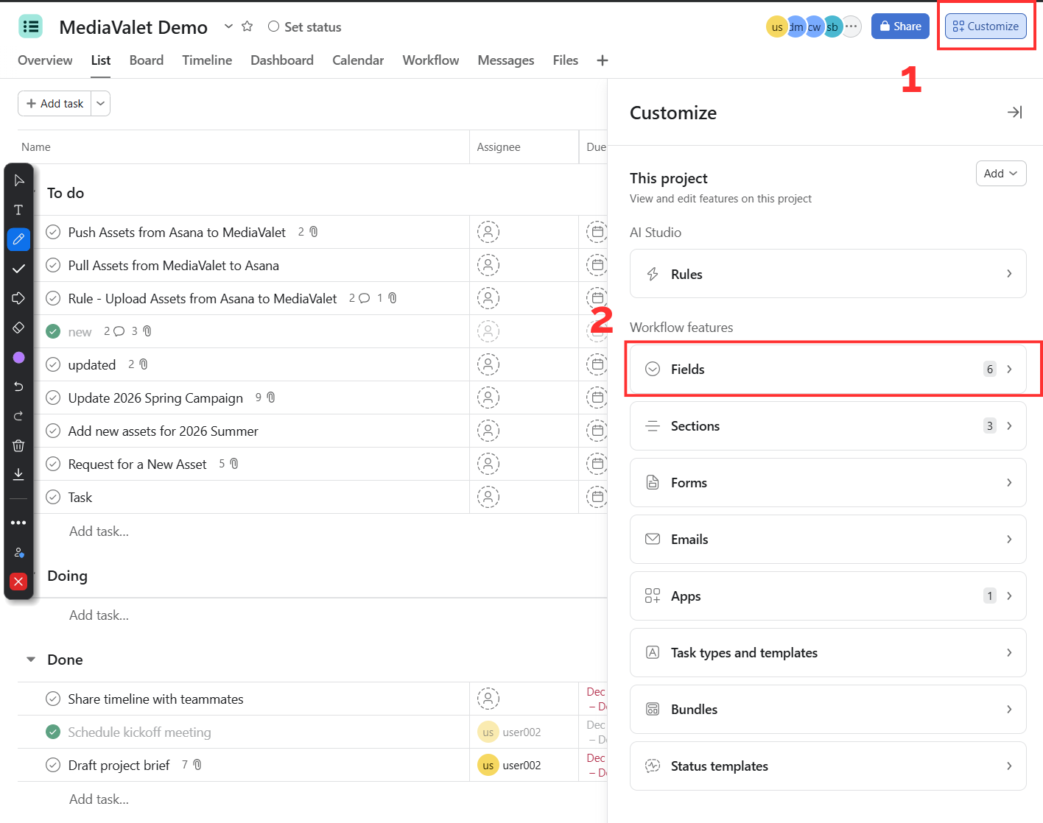
Task: Open the Workflow tab
Action: pos(431,60)
